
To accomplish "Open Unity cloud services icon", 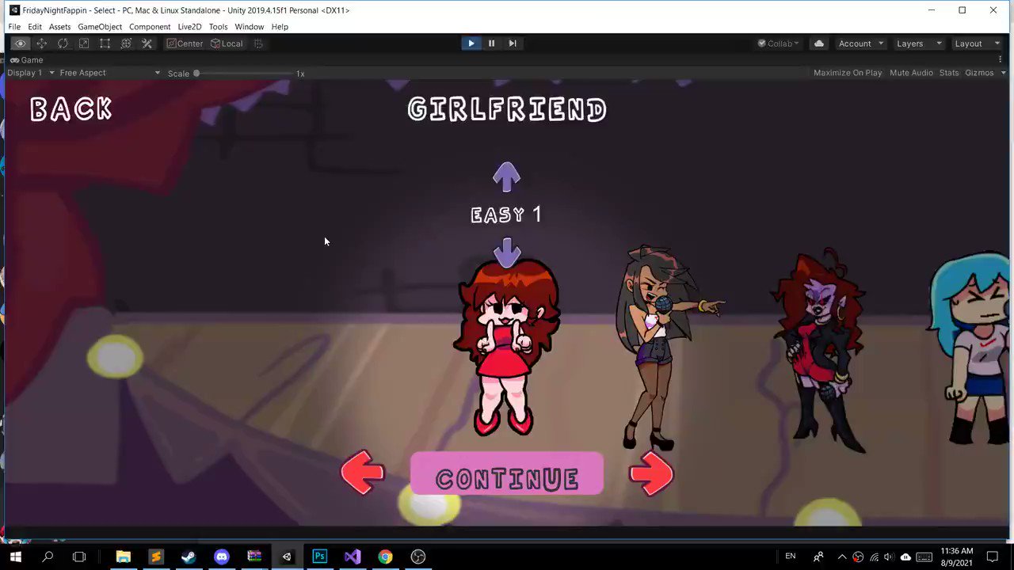I will click(x=819, y=44).
